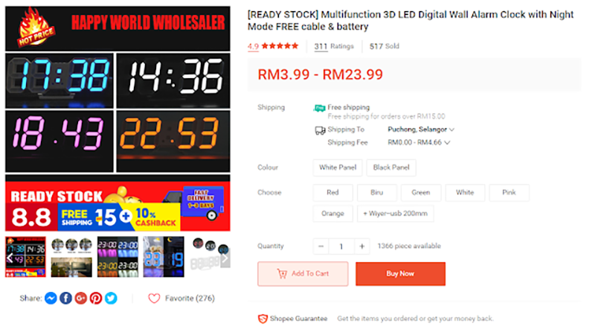Share via Facebook Messenger icon
Viewport: 595px width, 332px height.
[51, 299]
